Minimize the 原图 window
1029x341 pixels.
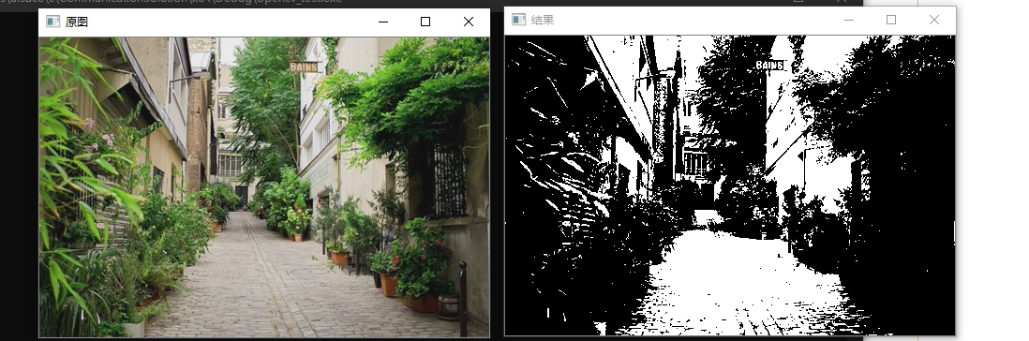(383, 22)
